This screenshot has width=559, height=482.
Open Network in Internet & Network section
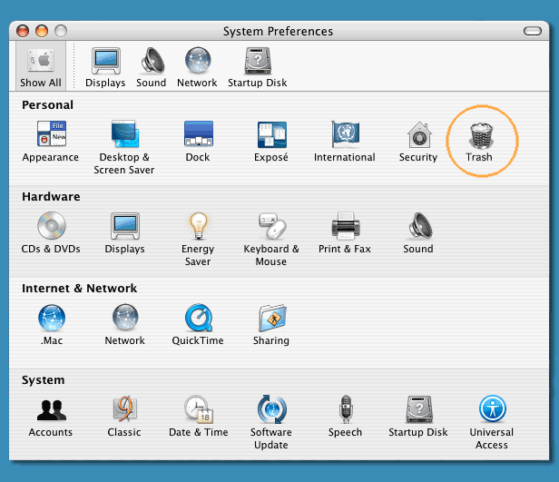[x=125, y=325]
